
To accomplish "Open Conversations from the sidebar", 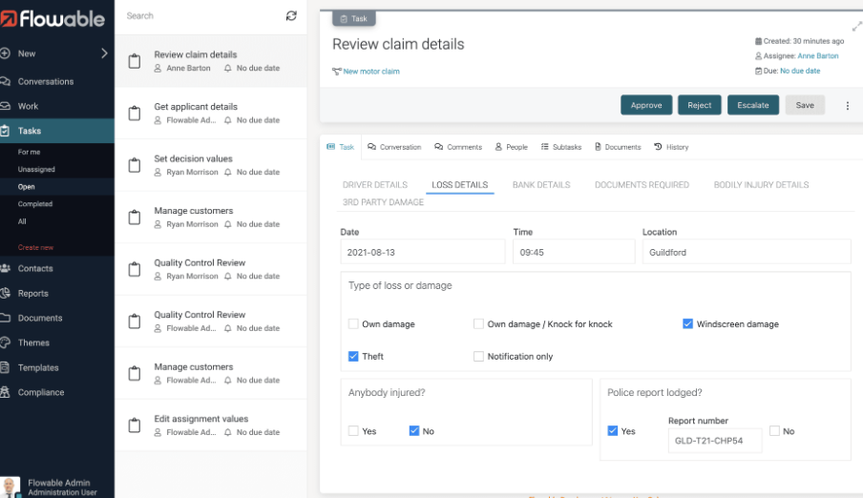I will pyautogui.click(x=46, y=81).
